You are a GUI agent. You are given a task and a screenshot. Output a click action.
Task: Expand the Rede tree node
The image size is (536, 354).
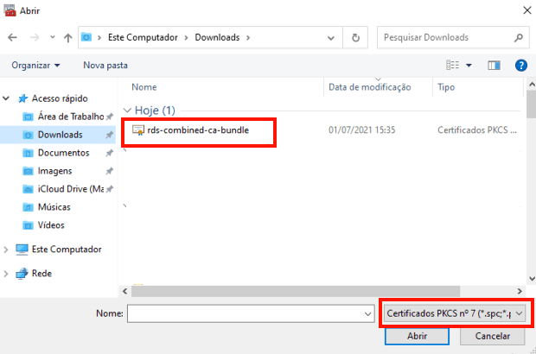tap(9, 274)
